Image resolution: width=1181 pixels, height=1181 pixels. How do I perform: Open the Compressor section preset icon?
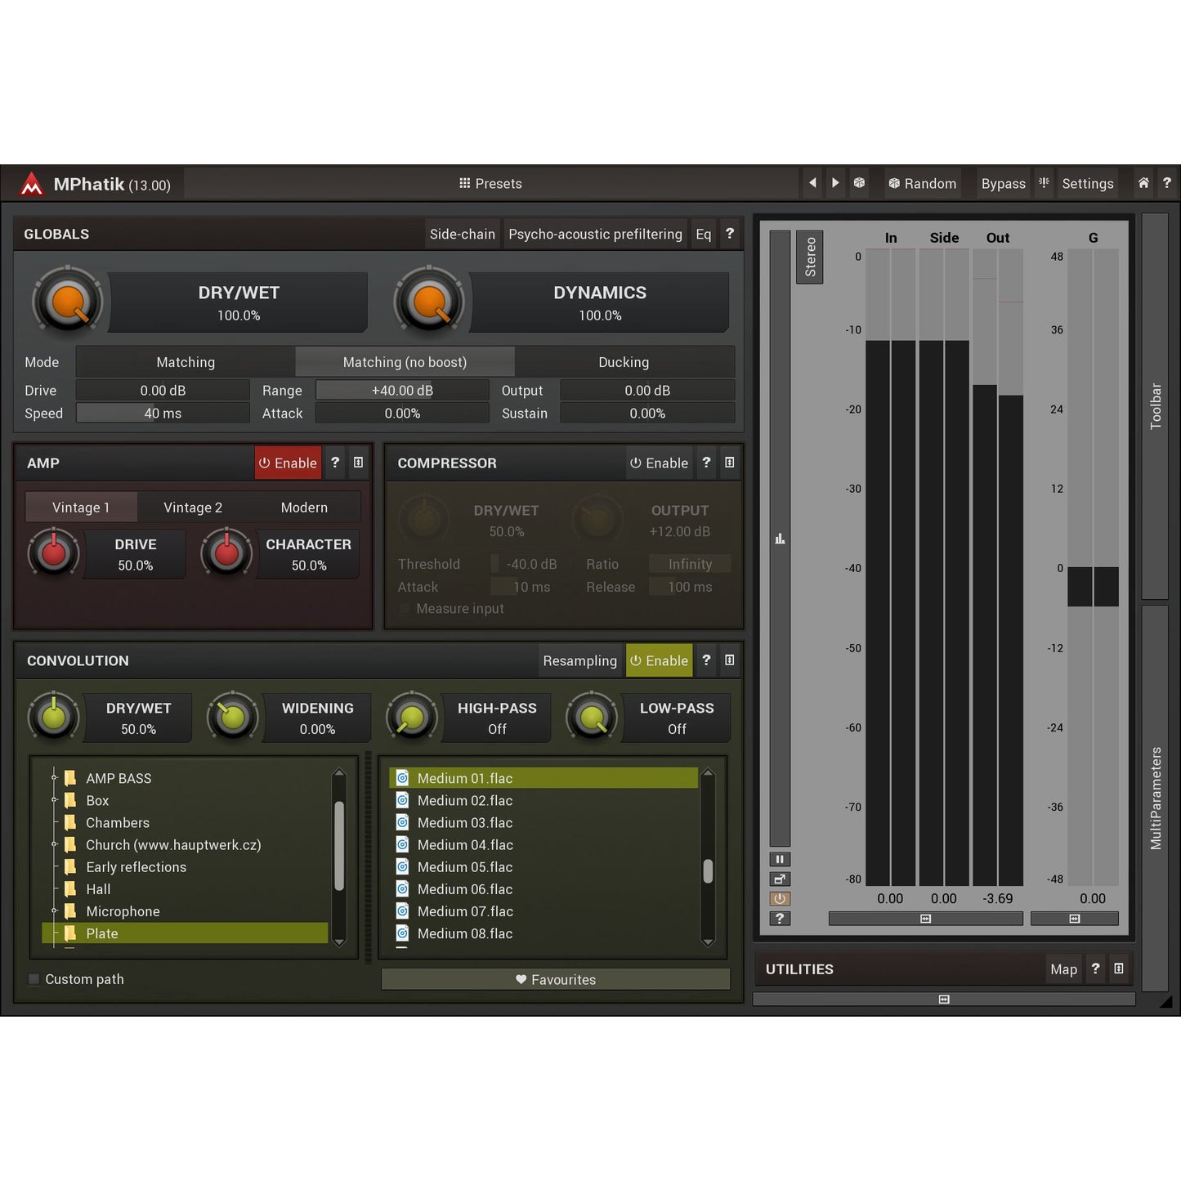[729, 463]
